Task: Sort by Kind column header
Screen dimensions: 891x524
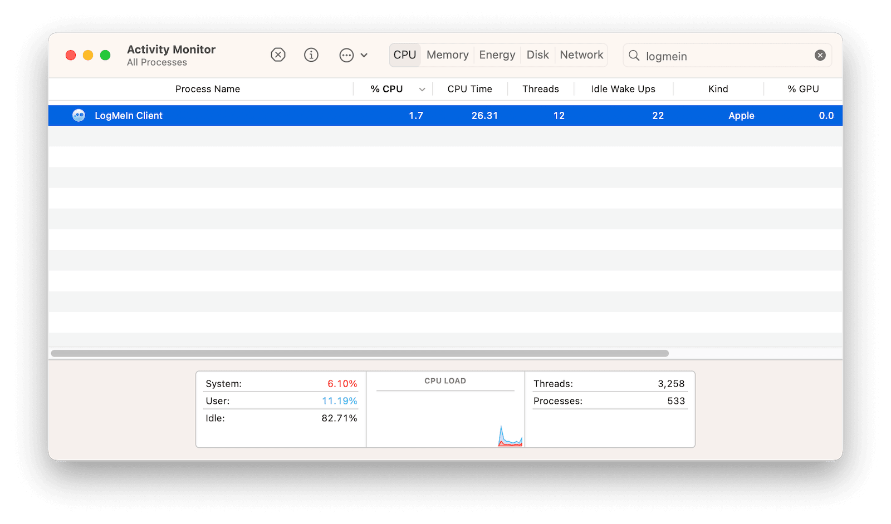Action: click(x=718, y=89)
